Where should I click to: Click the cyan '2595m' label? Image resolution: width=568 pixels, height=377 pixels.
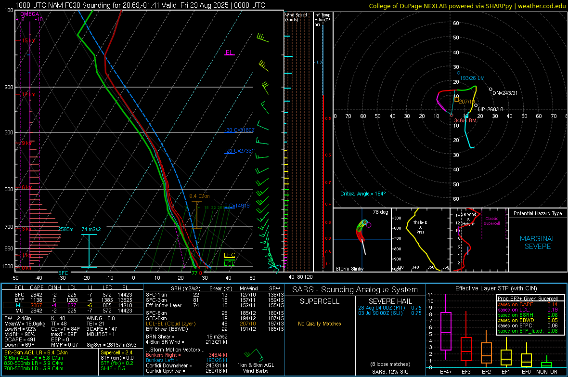tap(65, 230)
